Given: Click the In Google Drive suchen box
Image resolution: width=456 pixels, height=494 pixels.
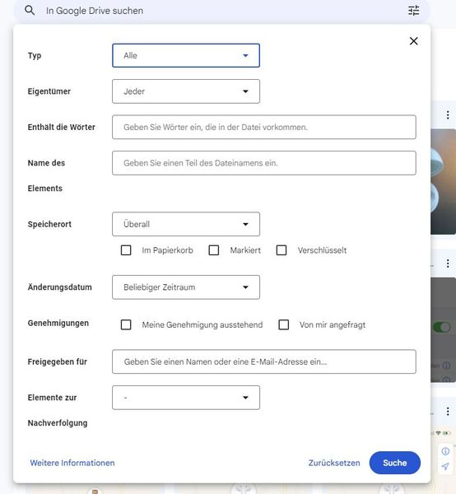Looking at the screenshot, I should pyautogui.click(x=221, y=11).
